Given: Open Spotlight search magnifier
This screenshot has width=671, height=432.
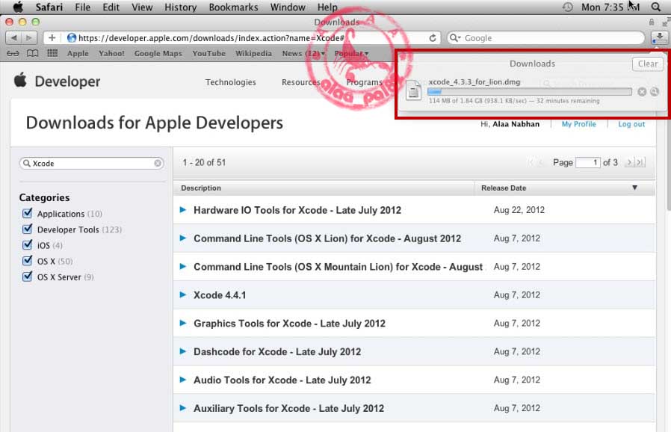Looking at the screenshot, I should [x=655, y=7].
